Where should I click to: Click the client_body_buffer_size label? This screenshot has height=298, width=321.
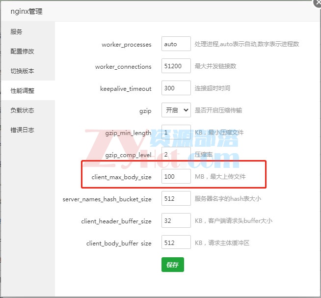(119, 244)
